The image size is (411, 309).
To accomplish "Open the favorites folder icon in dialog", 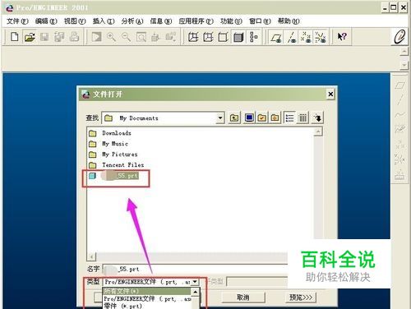I will point(275,118).
